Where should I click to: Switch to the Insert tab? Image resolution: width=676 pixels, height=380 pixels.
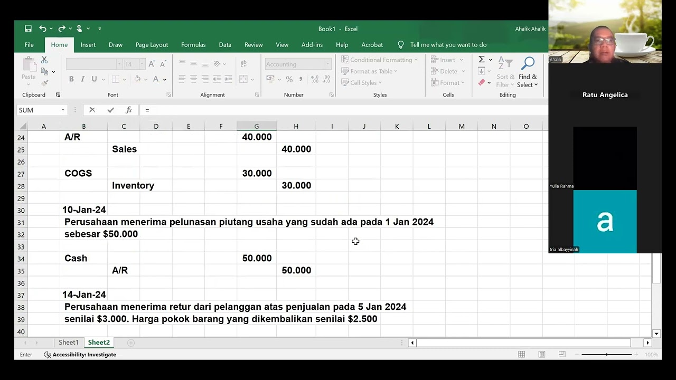point(88,45)
